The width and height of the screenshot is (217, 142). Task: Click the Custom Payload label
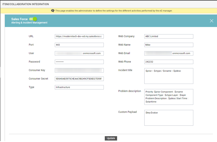(127, 112)
